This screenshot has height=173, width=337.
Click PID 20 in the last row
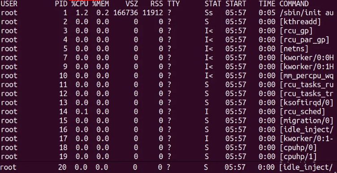point(62,168)
